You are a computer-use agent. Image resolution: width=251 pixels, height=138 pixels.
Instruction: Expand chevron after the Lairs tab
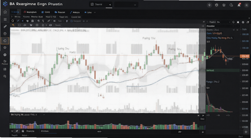coord(95,12)
